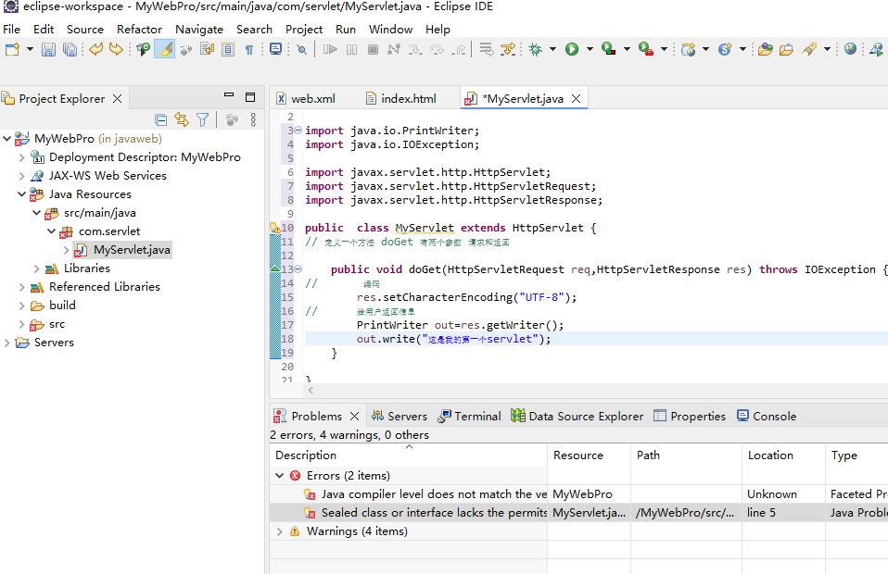Toggle Skip All Breakpoints icon
Image resolution: width=888 pixels, height=574 pixels.
point(302,50)
